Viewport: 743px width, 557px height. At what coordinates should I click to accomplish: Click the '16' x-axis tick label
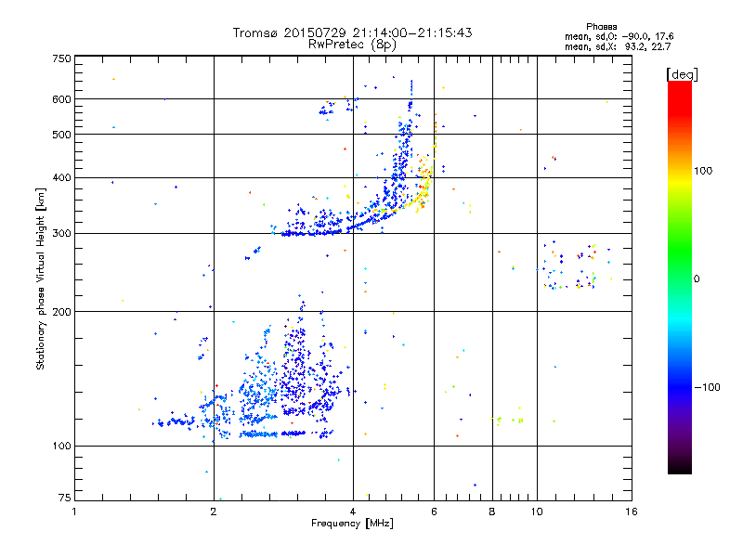pos(632,512)
